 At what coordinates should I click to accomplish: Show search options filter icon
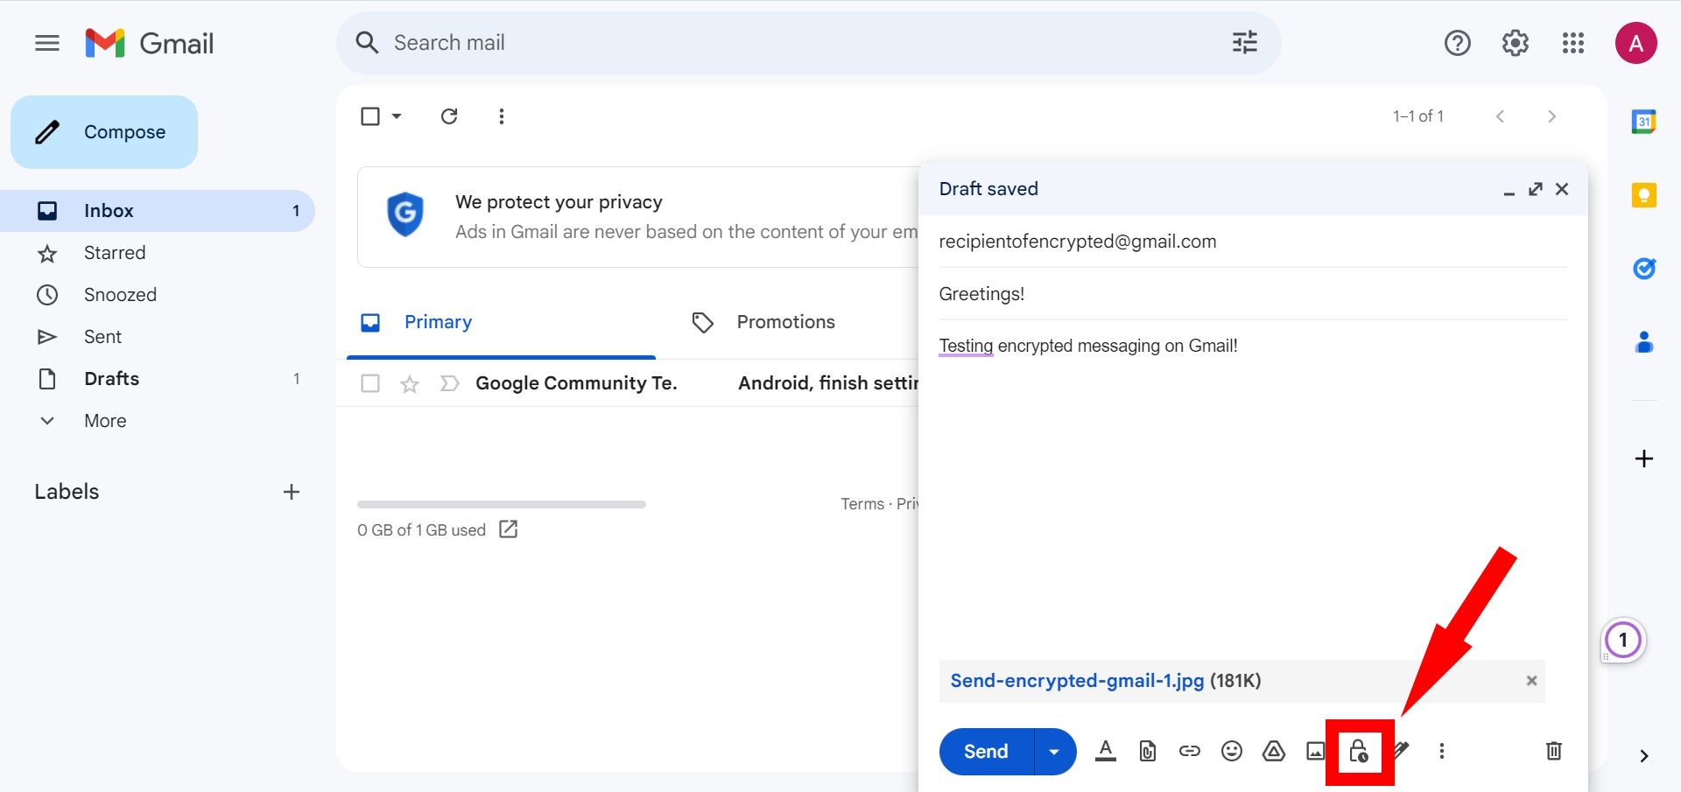pyautogui.click(x=1244, y=42)
